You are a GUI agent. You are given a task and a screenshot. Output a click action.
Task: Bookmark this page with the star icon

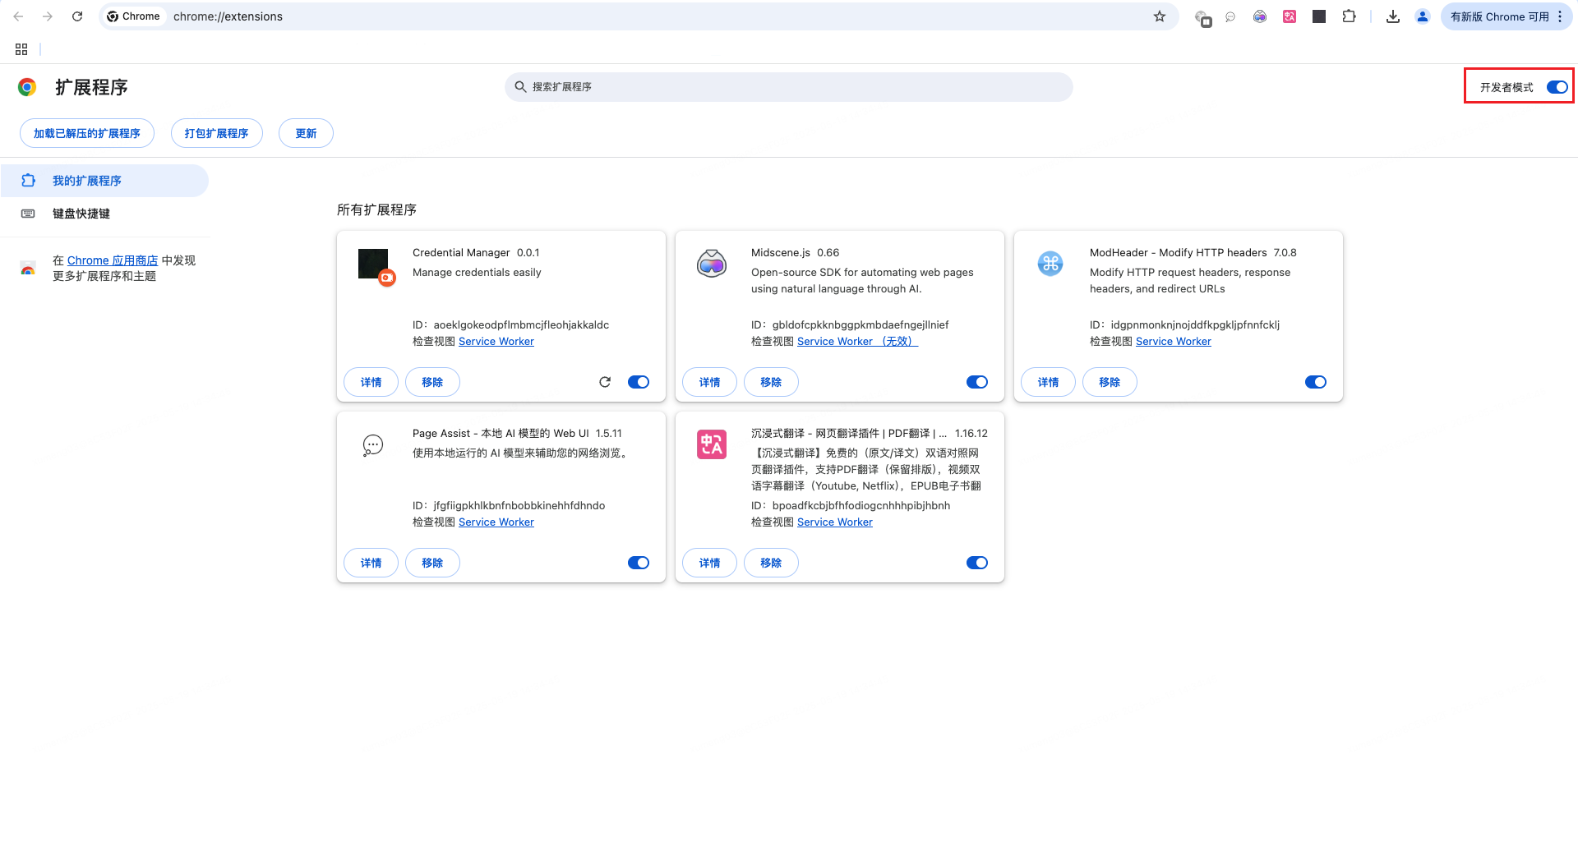[1160, 16]
